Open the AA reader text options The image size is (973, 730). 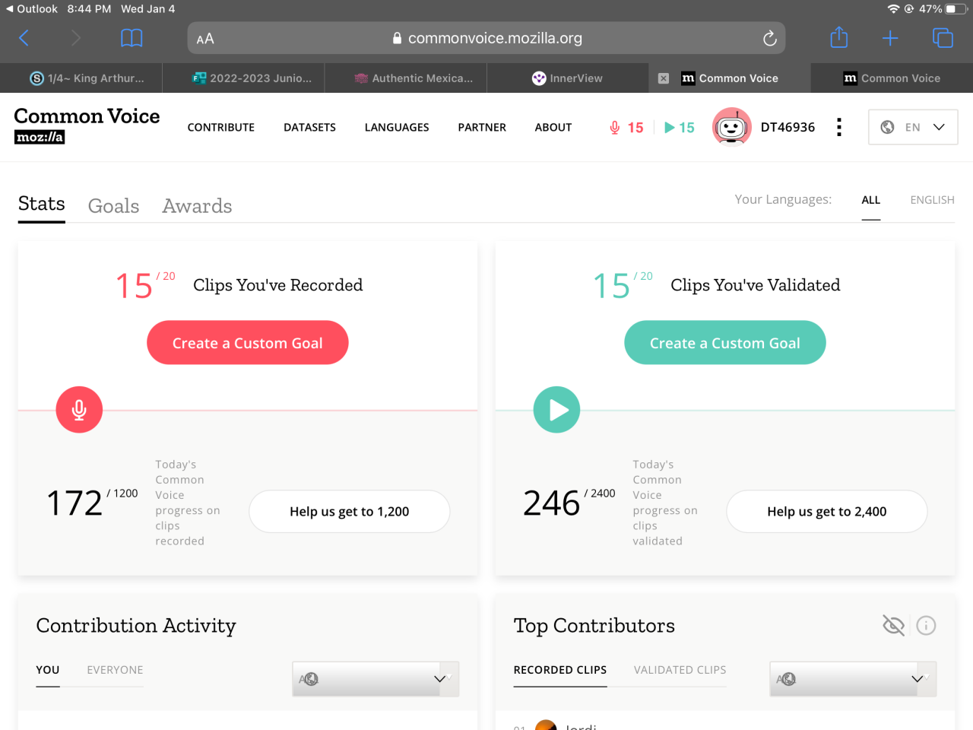(205, 39)
